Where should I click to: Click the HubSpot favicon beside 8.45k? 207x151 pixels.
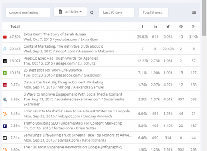tap(5, 114)
